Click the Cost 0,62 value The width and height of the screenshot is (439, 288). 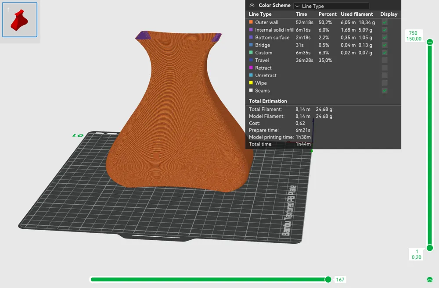pos(300,123)
